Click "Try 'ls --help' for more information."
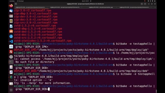This screenshot has width=165, height=93. [43, 83]
